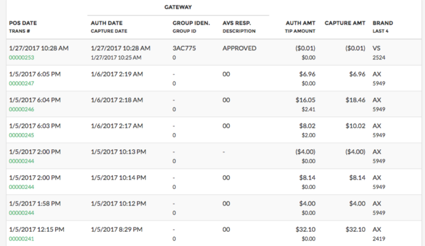Sort by Capture Amt column header
Screen dimensions: 425x246
tap(345, 23)
